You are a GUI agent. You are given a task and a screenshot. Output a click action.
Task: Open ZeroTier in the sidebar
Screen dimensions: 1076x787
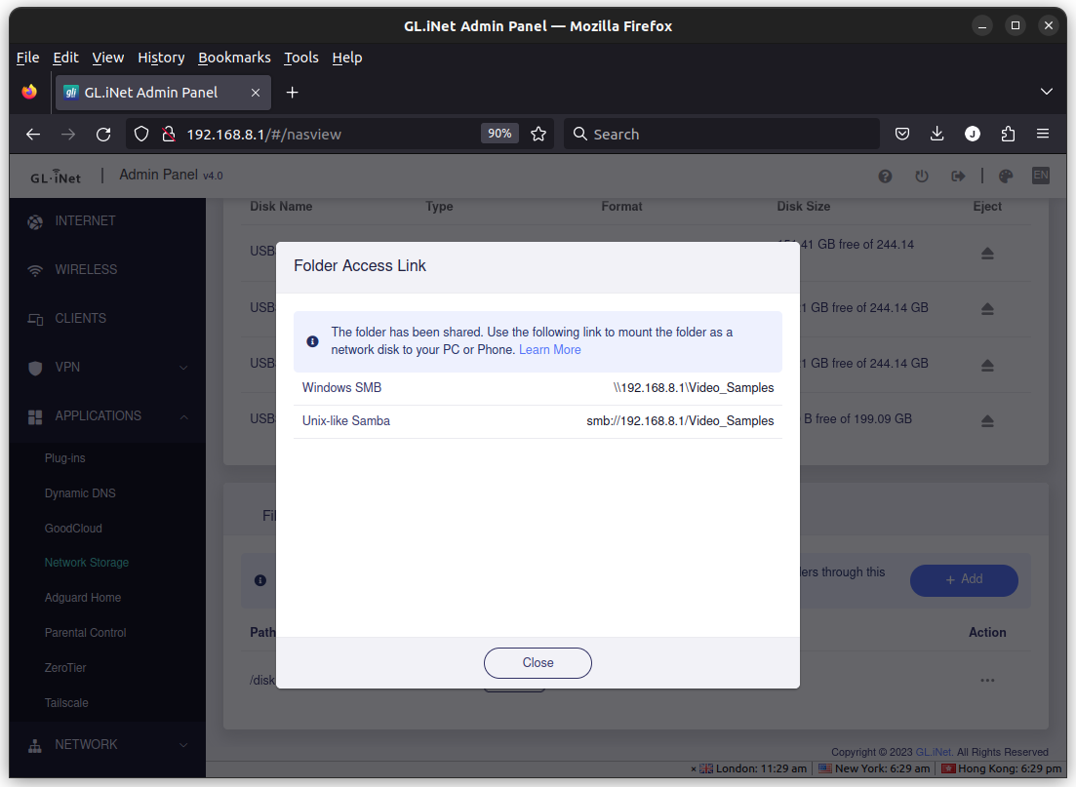coord(65,668)
